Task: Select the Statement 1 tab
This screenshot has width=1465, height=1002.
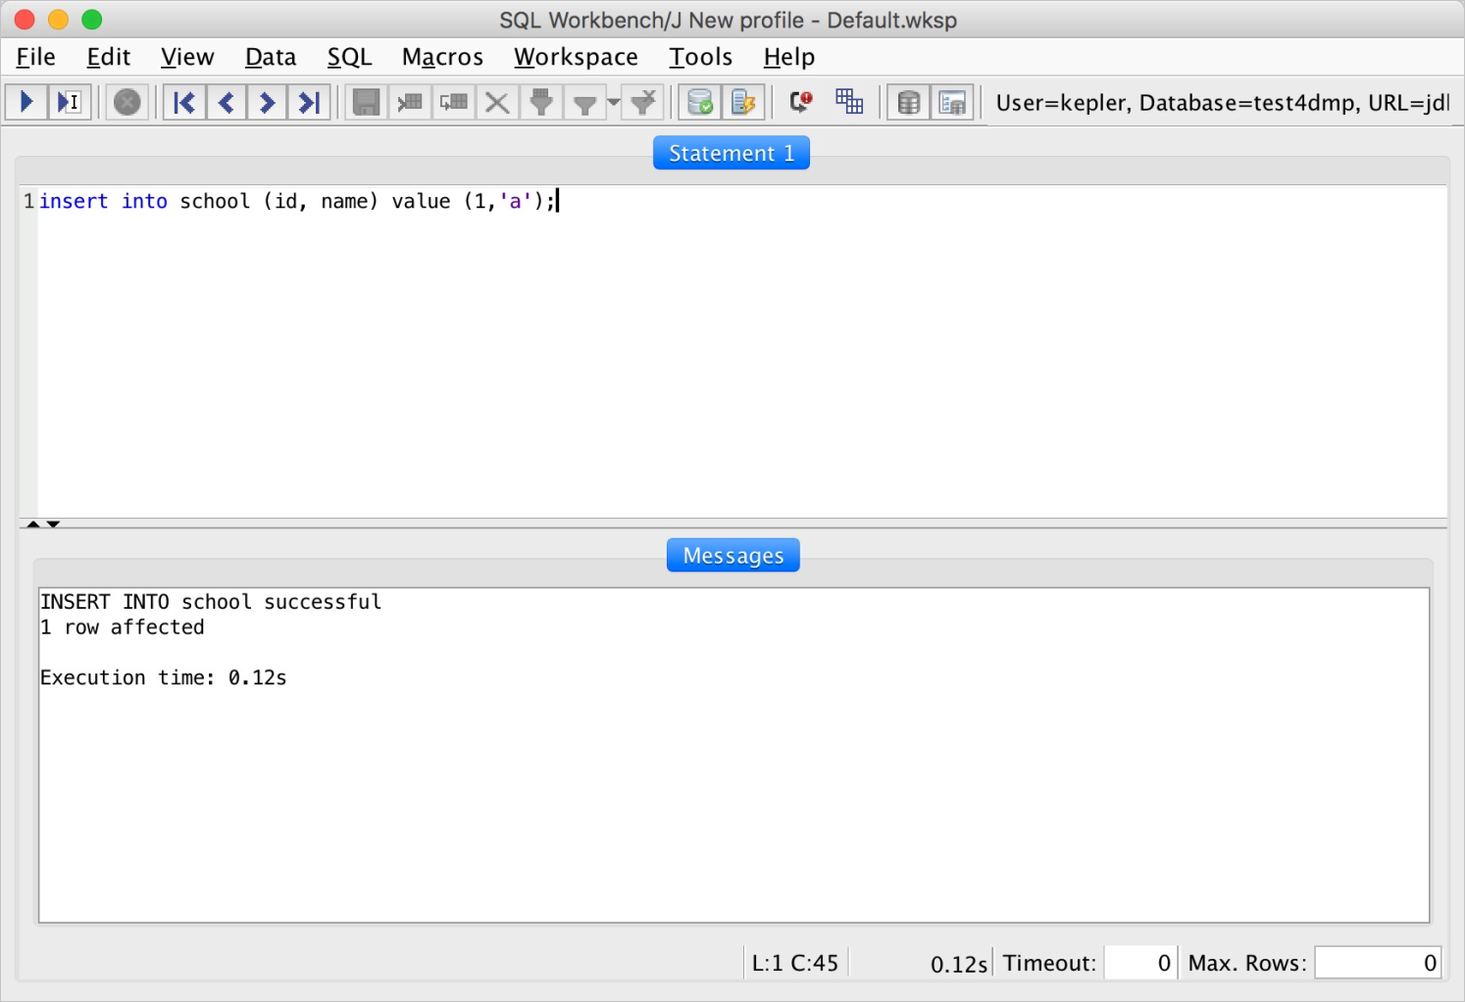Action: (x=732, y=153)
